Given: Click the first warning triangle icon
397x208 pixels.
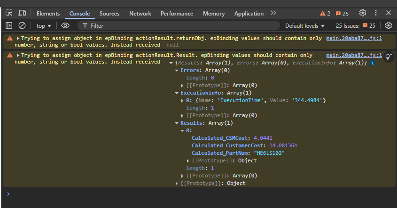Looking at the screenshot, I should (x=10, y=38).
